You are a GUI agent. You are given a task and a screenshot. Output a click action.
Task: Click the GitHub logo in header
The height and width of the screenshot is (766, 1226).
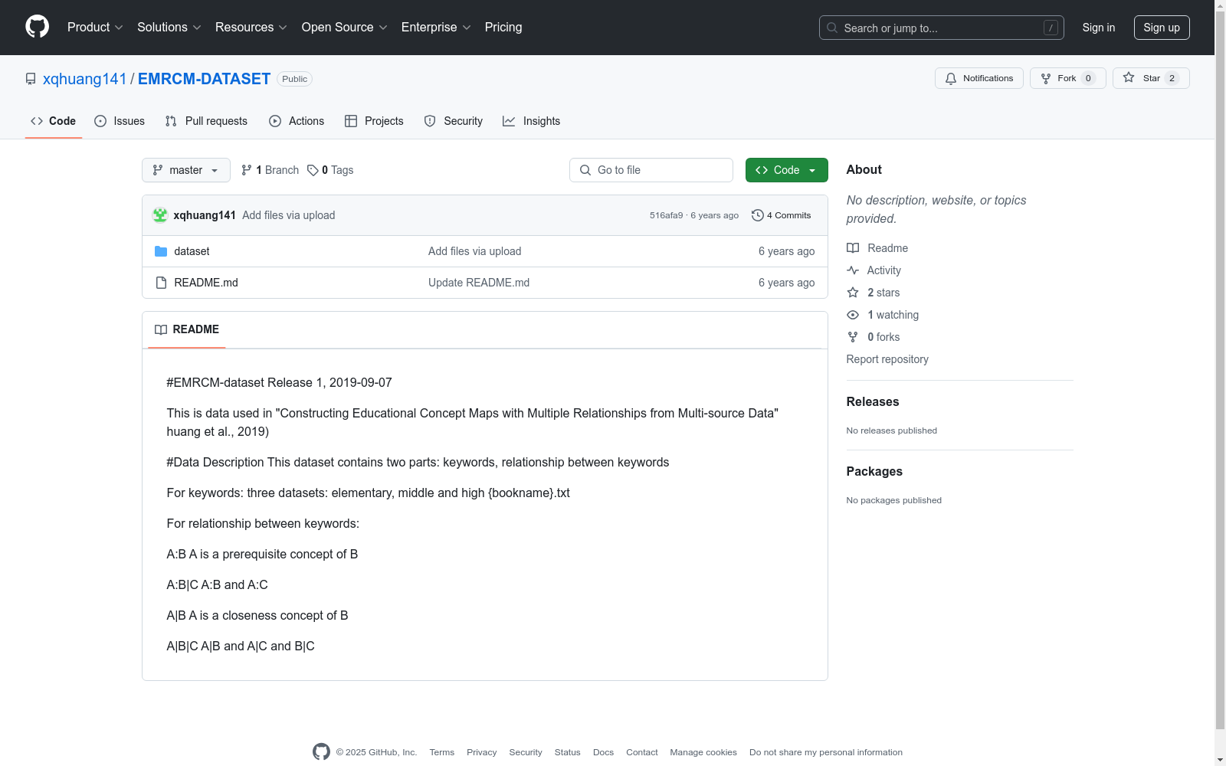point(37,27)
